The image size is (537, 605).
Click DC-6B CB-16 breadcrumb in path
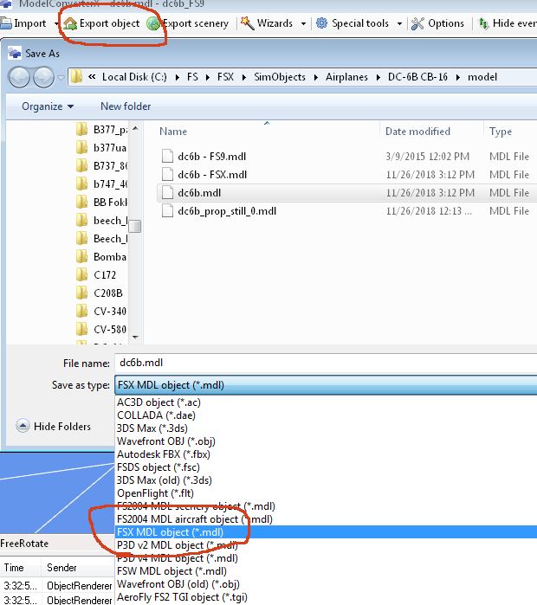tap(417, 77)
